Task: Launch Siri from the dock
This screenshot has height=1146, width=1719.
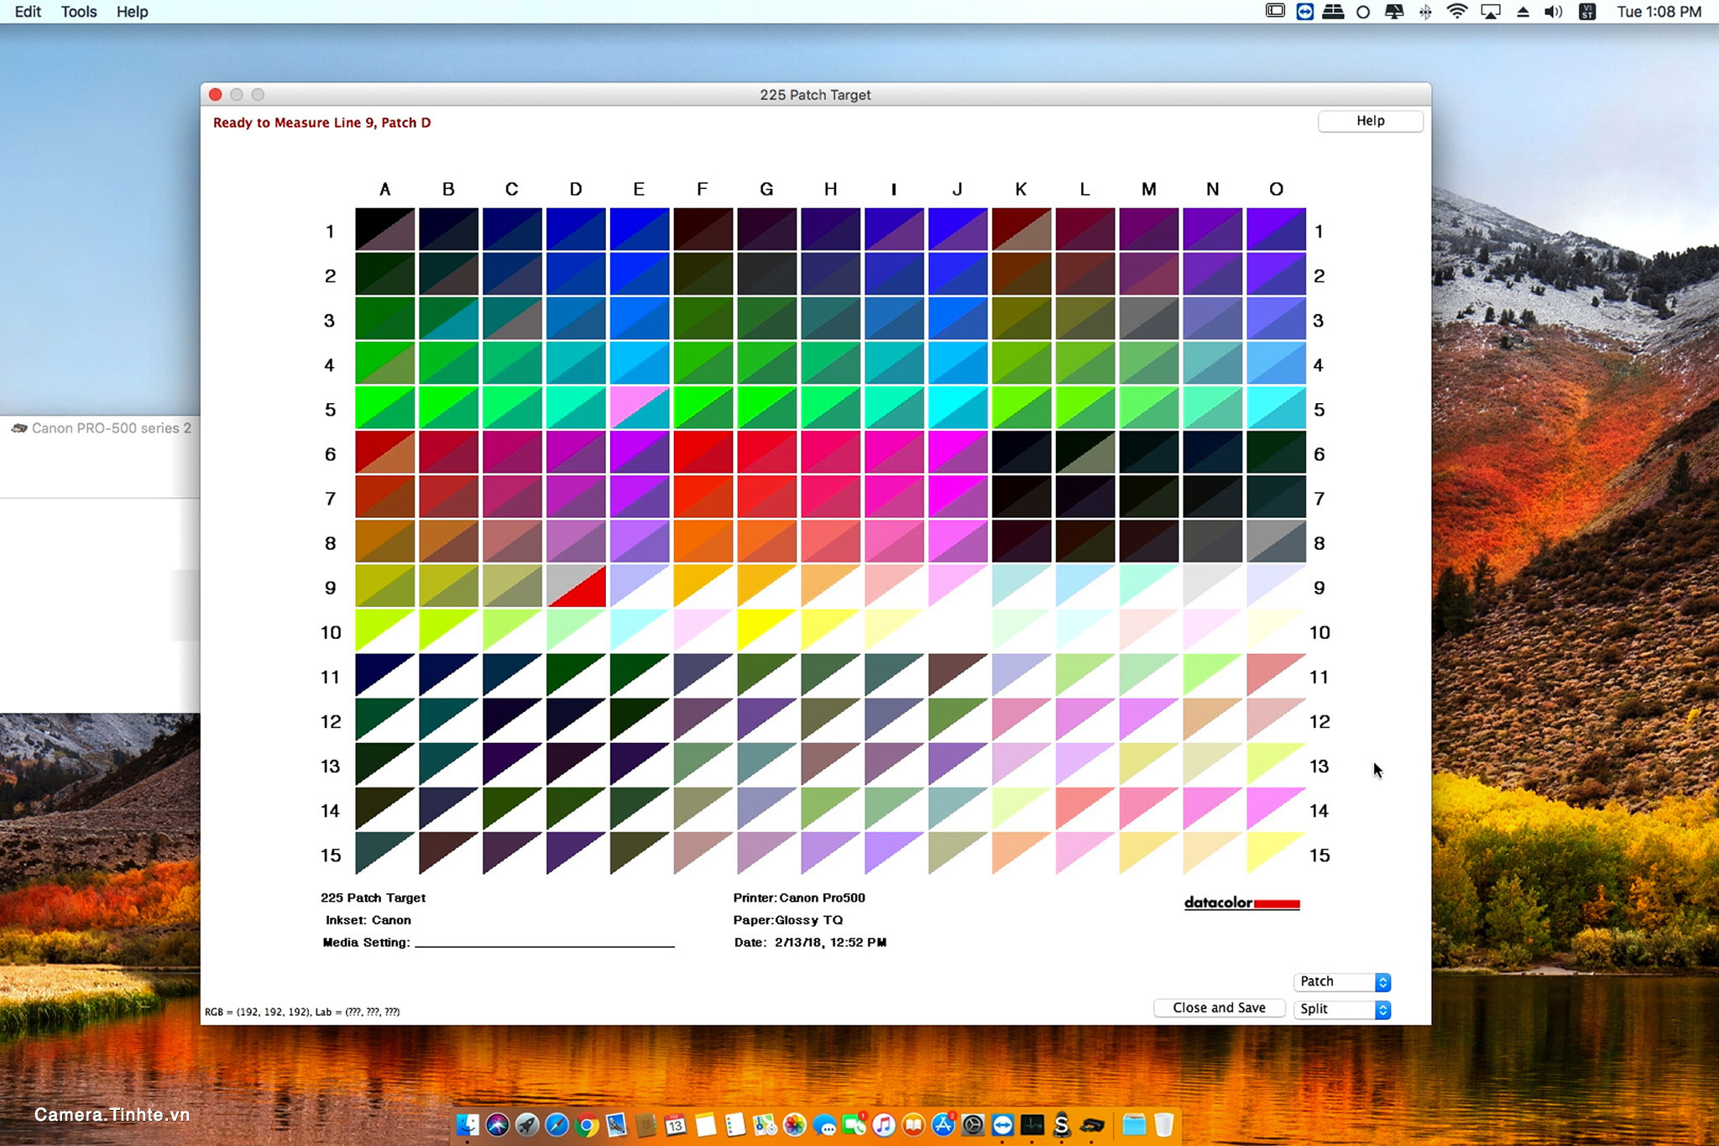Action: 498,1124
